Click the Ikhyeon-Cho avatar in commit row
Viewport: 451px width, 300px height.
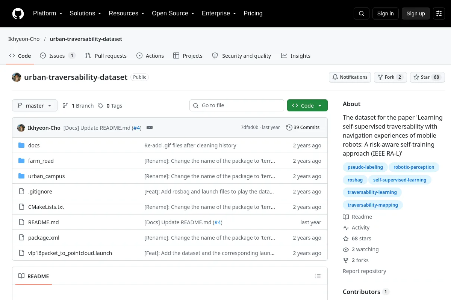point(21,127)
